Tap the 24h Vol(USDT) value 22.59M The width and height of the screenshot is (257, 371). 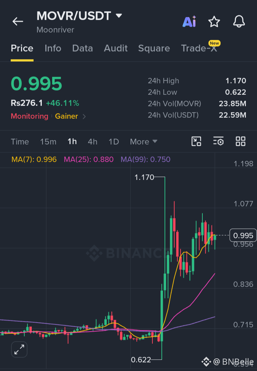point(232,115)
